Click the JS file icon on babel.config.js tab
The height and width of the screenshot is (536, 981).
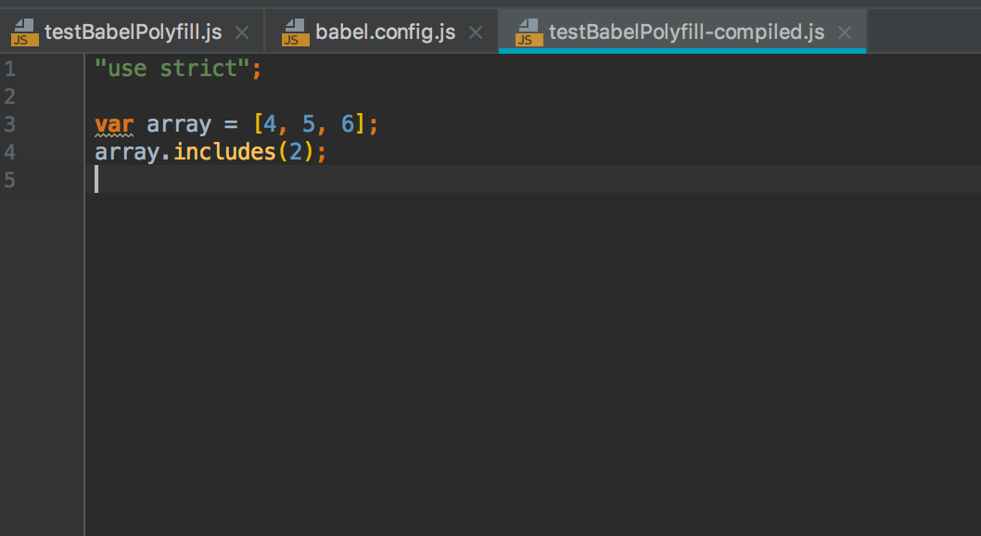point(295,32)
